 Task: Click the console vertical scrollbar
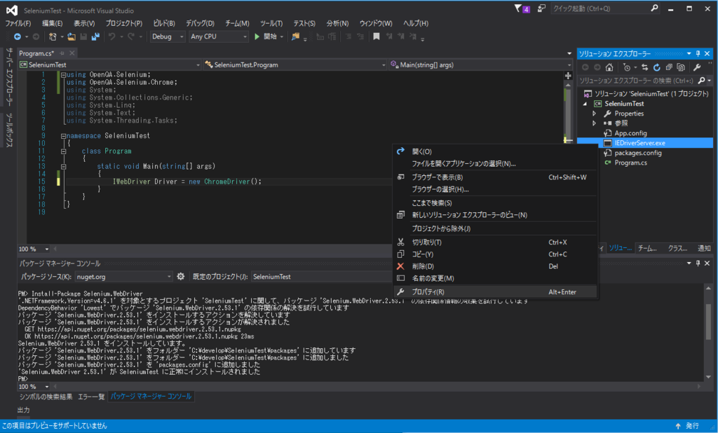tap(708, 332)
